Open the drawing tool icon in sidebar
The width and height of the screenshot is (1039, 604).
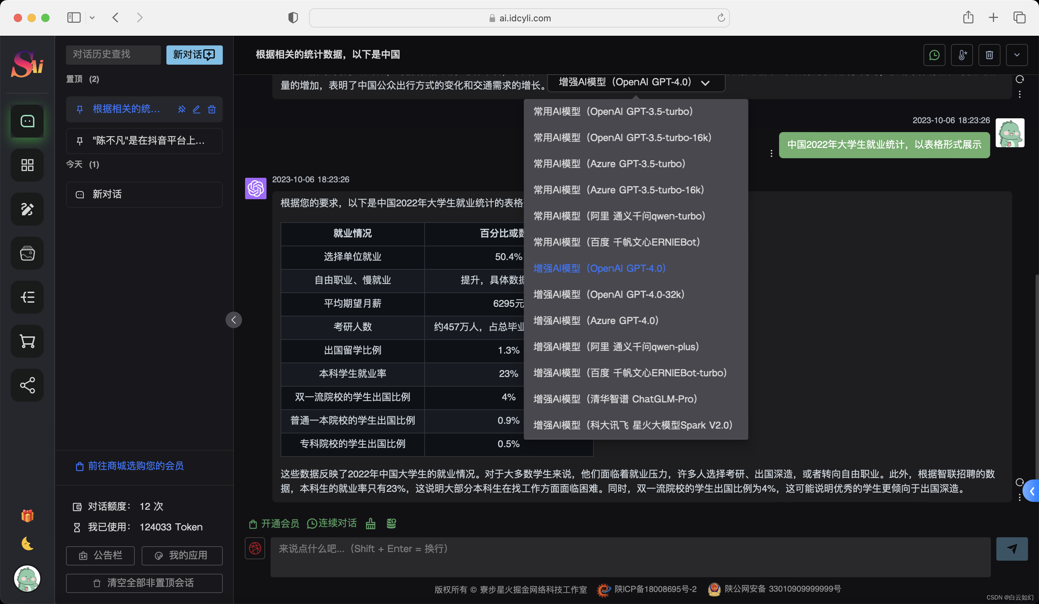[x=27, y=209]
